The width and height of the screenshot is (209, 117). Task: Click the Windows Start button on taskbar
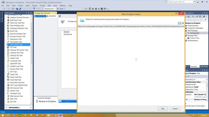click(3, 115)
